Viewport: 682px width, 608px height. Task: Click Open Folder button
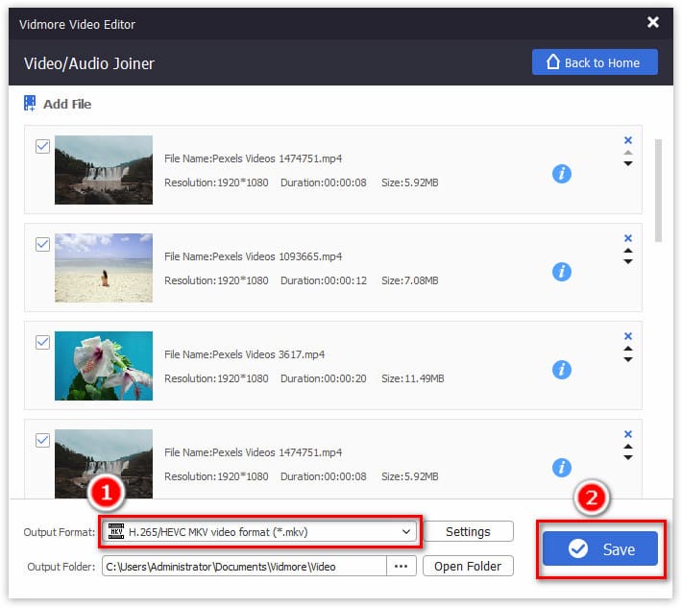[x=468, y=566]
